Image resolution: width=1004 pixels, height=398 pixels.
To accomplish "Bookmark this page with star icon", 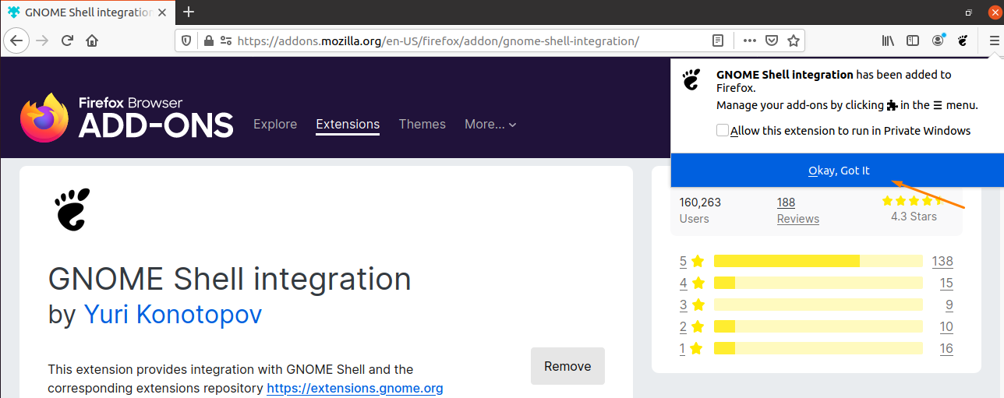I will [x=793, y=41].
